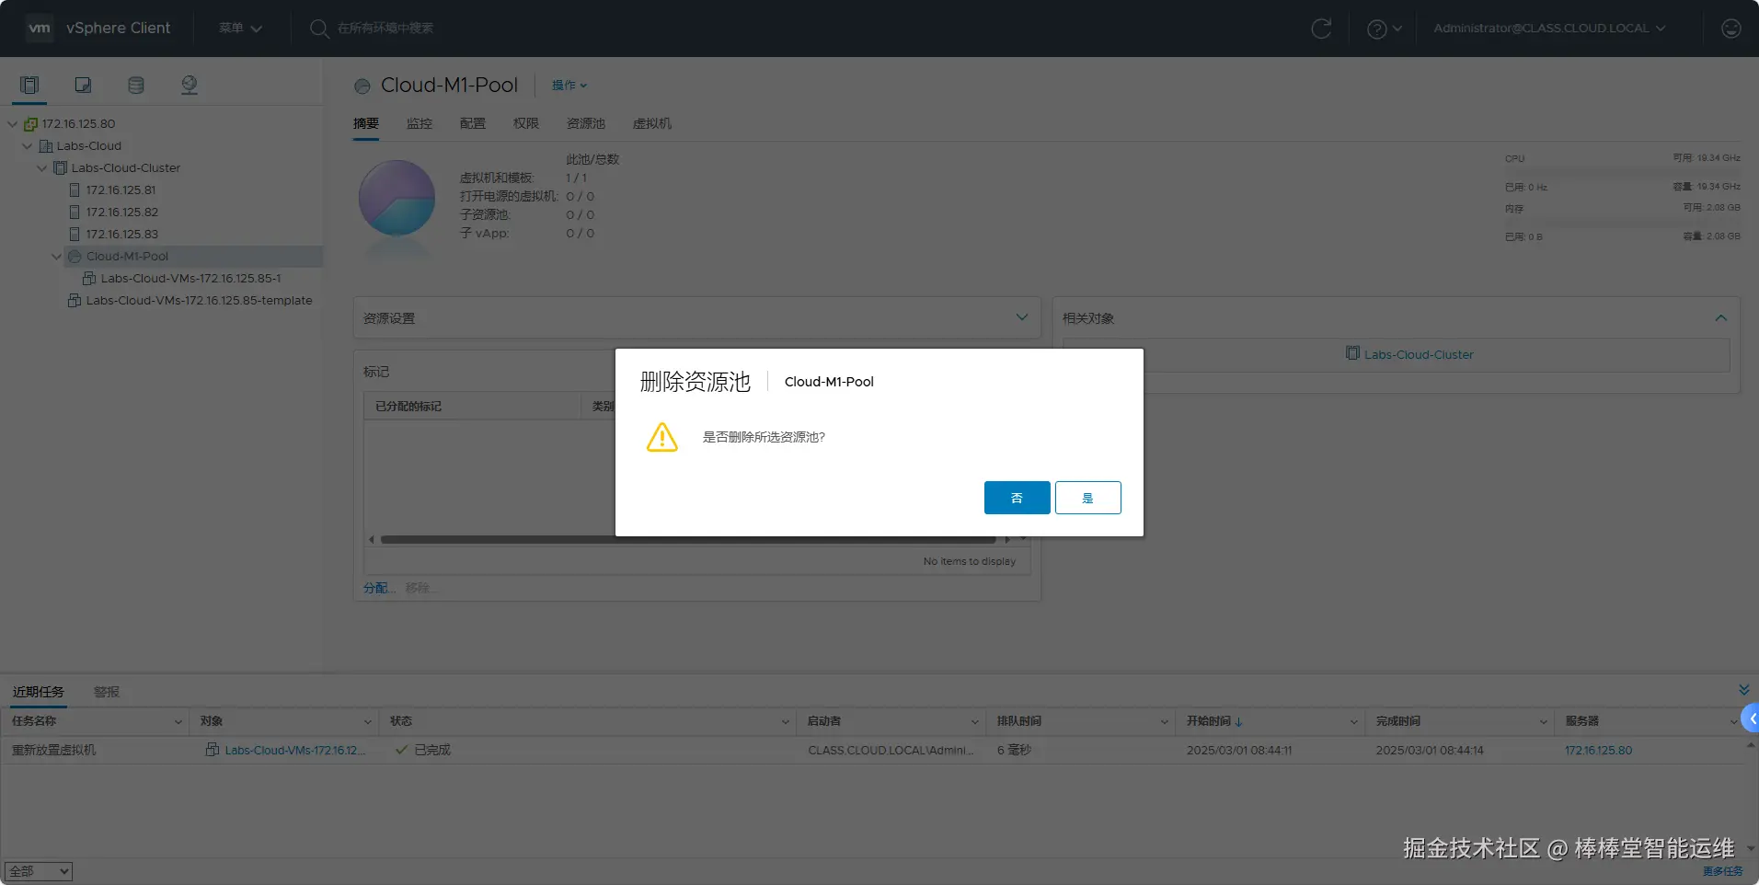The image size is (1759, 885).
Task: Click the resource pool icon beside Cloud-M1-Pool in tree
Action: click(75, 257)
